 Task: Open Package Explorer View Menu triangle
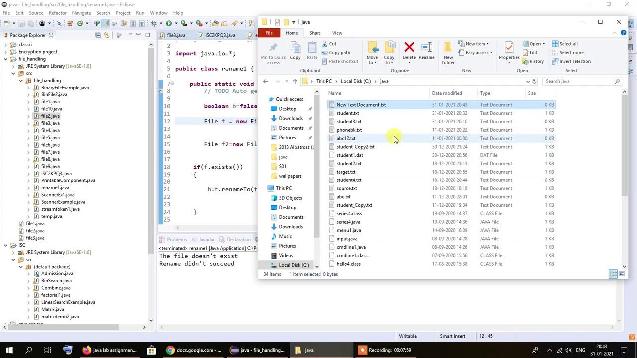[130, 35]
